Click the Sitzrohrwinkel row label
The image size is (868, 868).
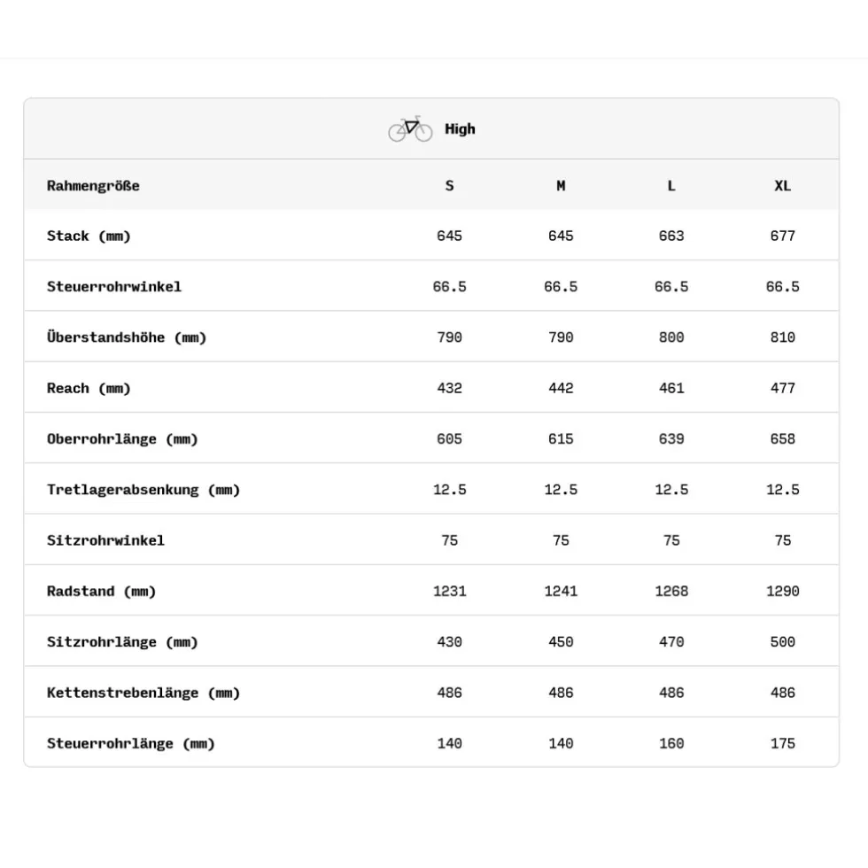[105, 541]
